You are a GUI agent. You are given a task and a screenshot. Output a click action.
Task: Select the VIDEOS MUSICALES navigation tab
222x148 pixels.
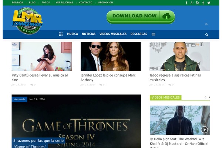(113, 34)
